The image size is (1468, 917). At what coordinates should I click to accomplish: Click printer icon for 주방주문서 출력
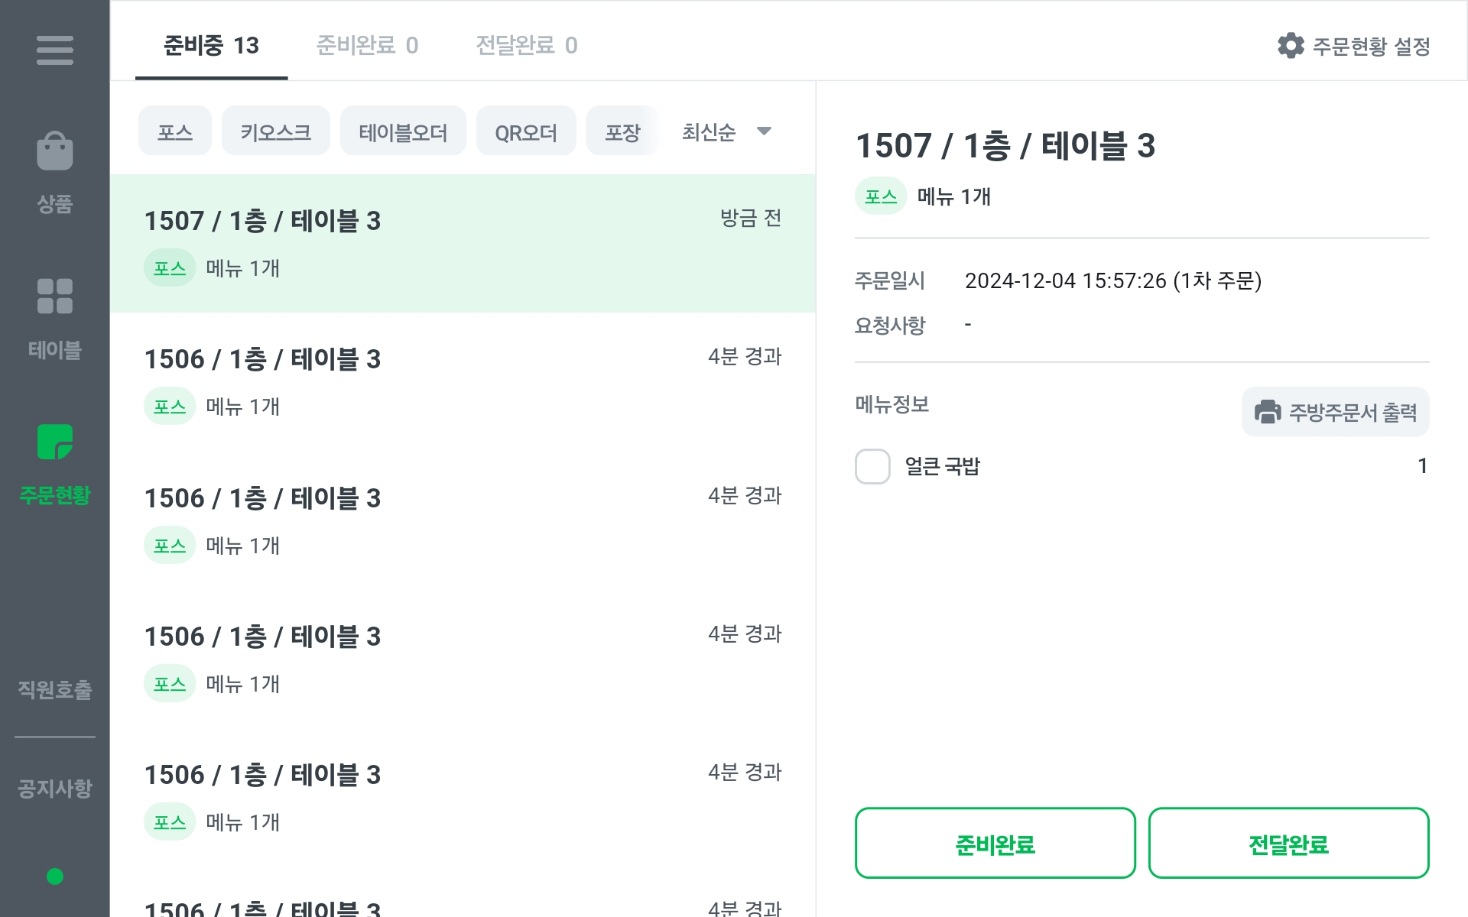click(1268, 412)
